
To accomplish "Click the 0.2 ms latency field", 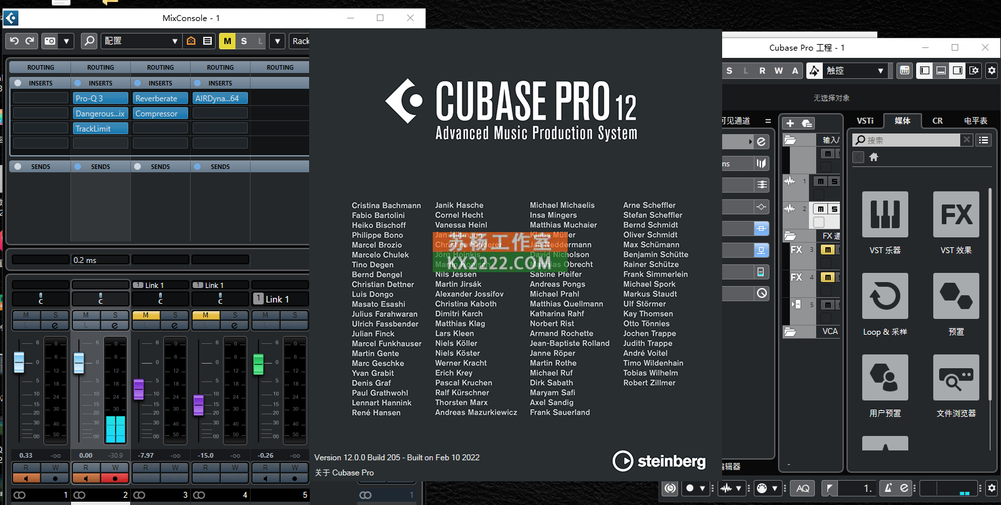I will [101, 260].
